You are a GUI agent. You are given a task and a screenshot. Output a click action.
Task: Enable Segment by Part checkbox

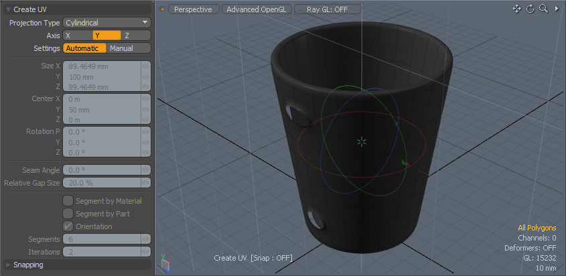68,214
